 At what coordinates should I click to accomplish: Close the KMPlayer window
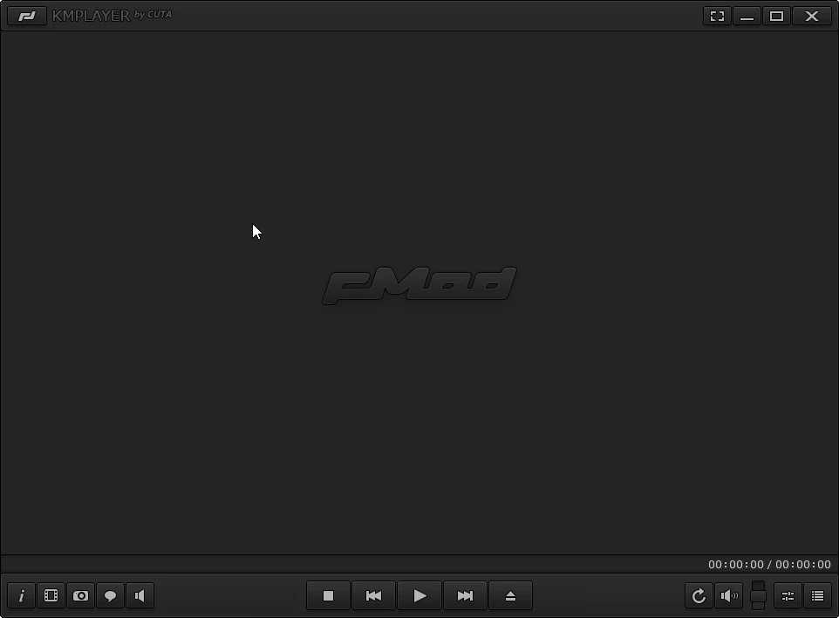click(x=812, y=16)
